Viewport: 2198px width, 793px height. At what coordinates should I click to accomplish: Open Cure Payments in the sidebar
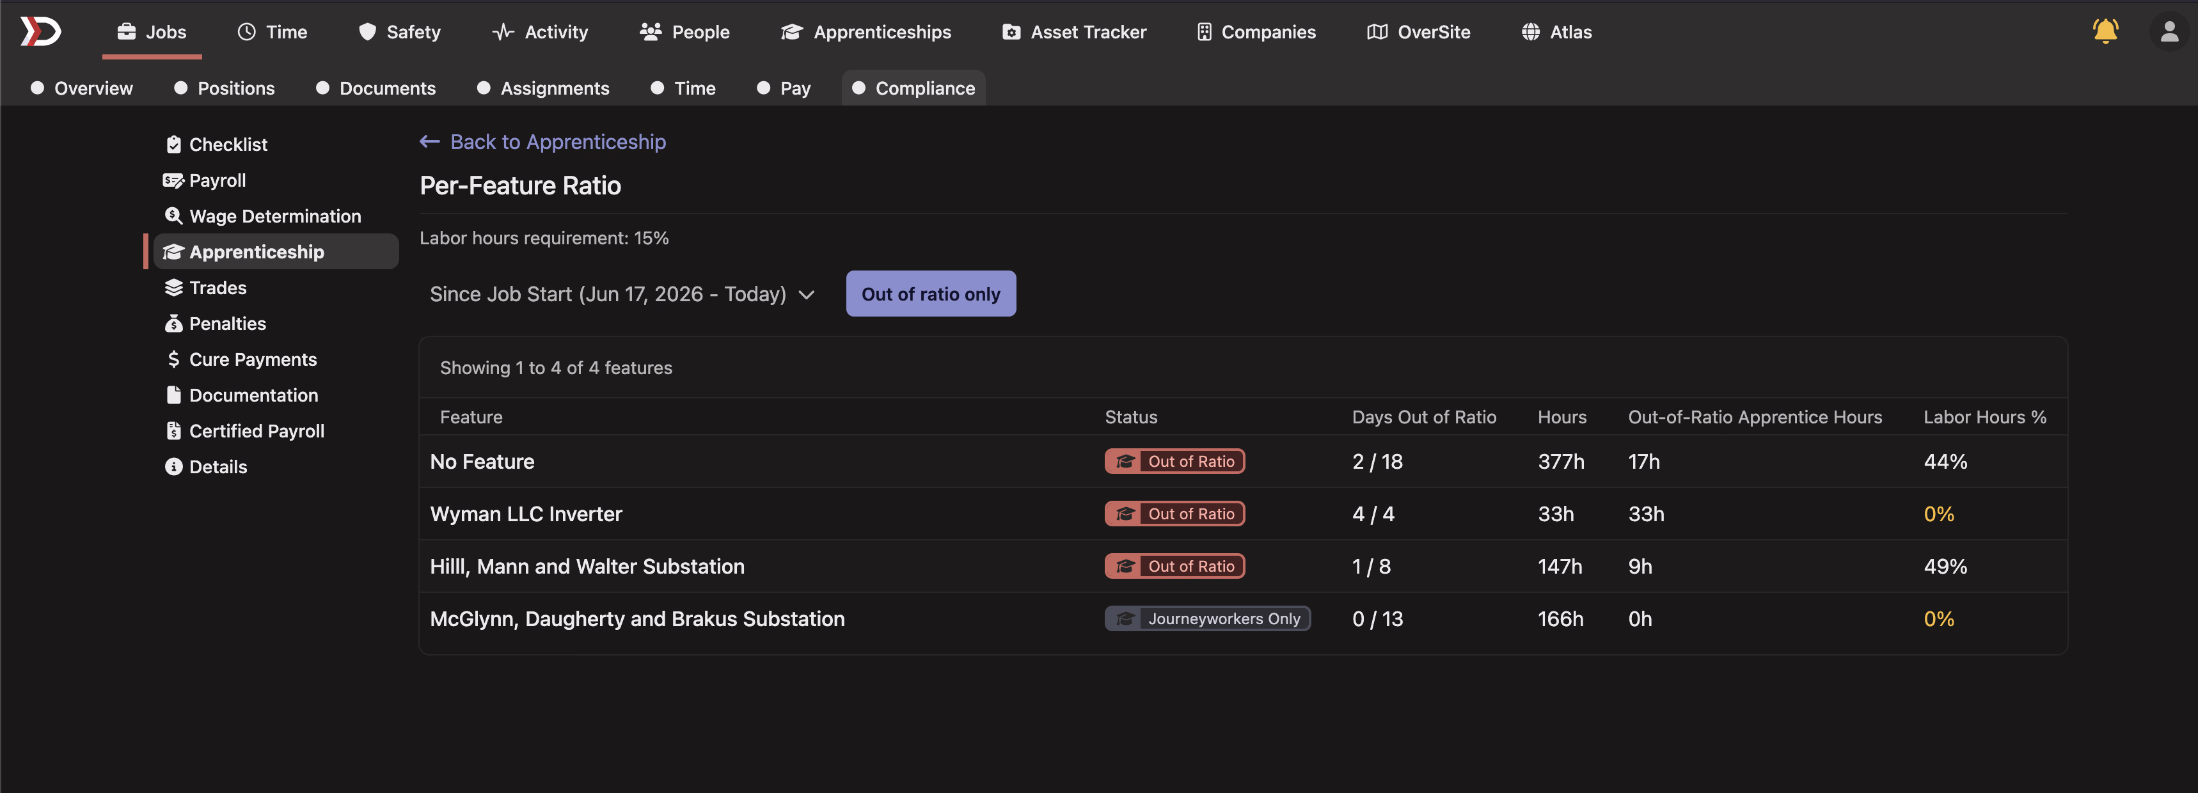click(x=275, y=359)
